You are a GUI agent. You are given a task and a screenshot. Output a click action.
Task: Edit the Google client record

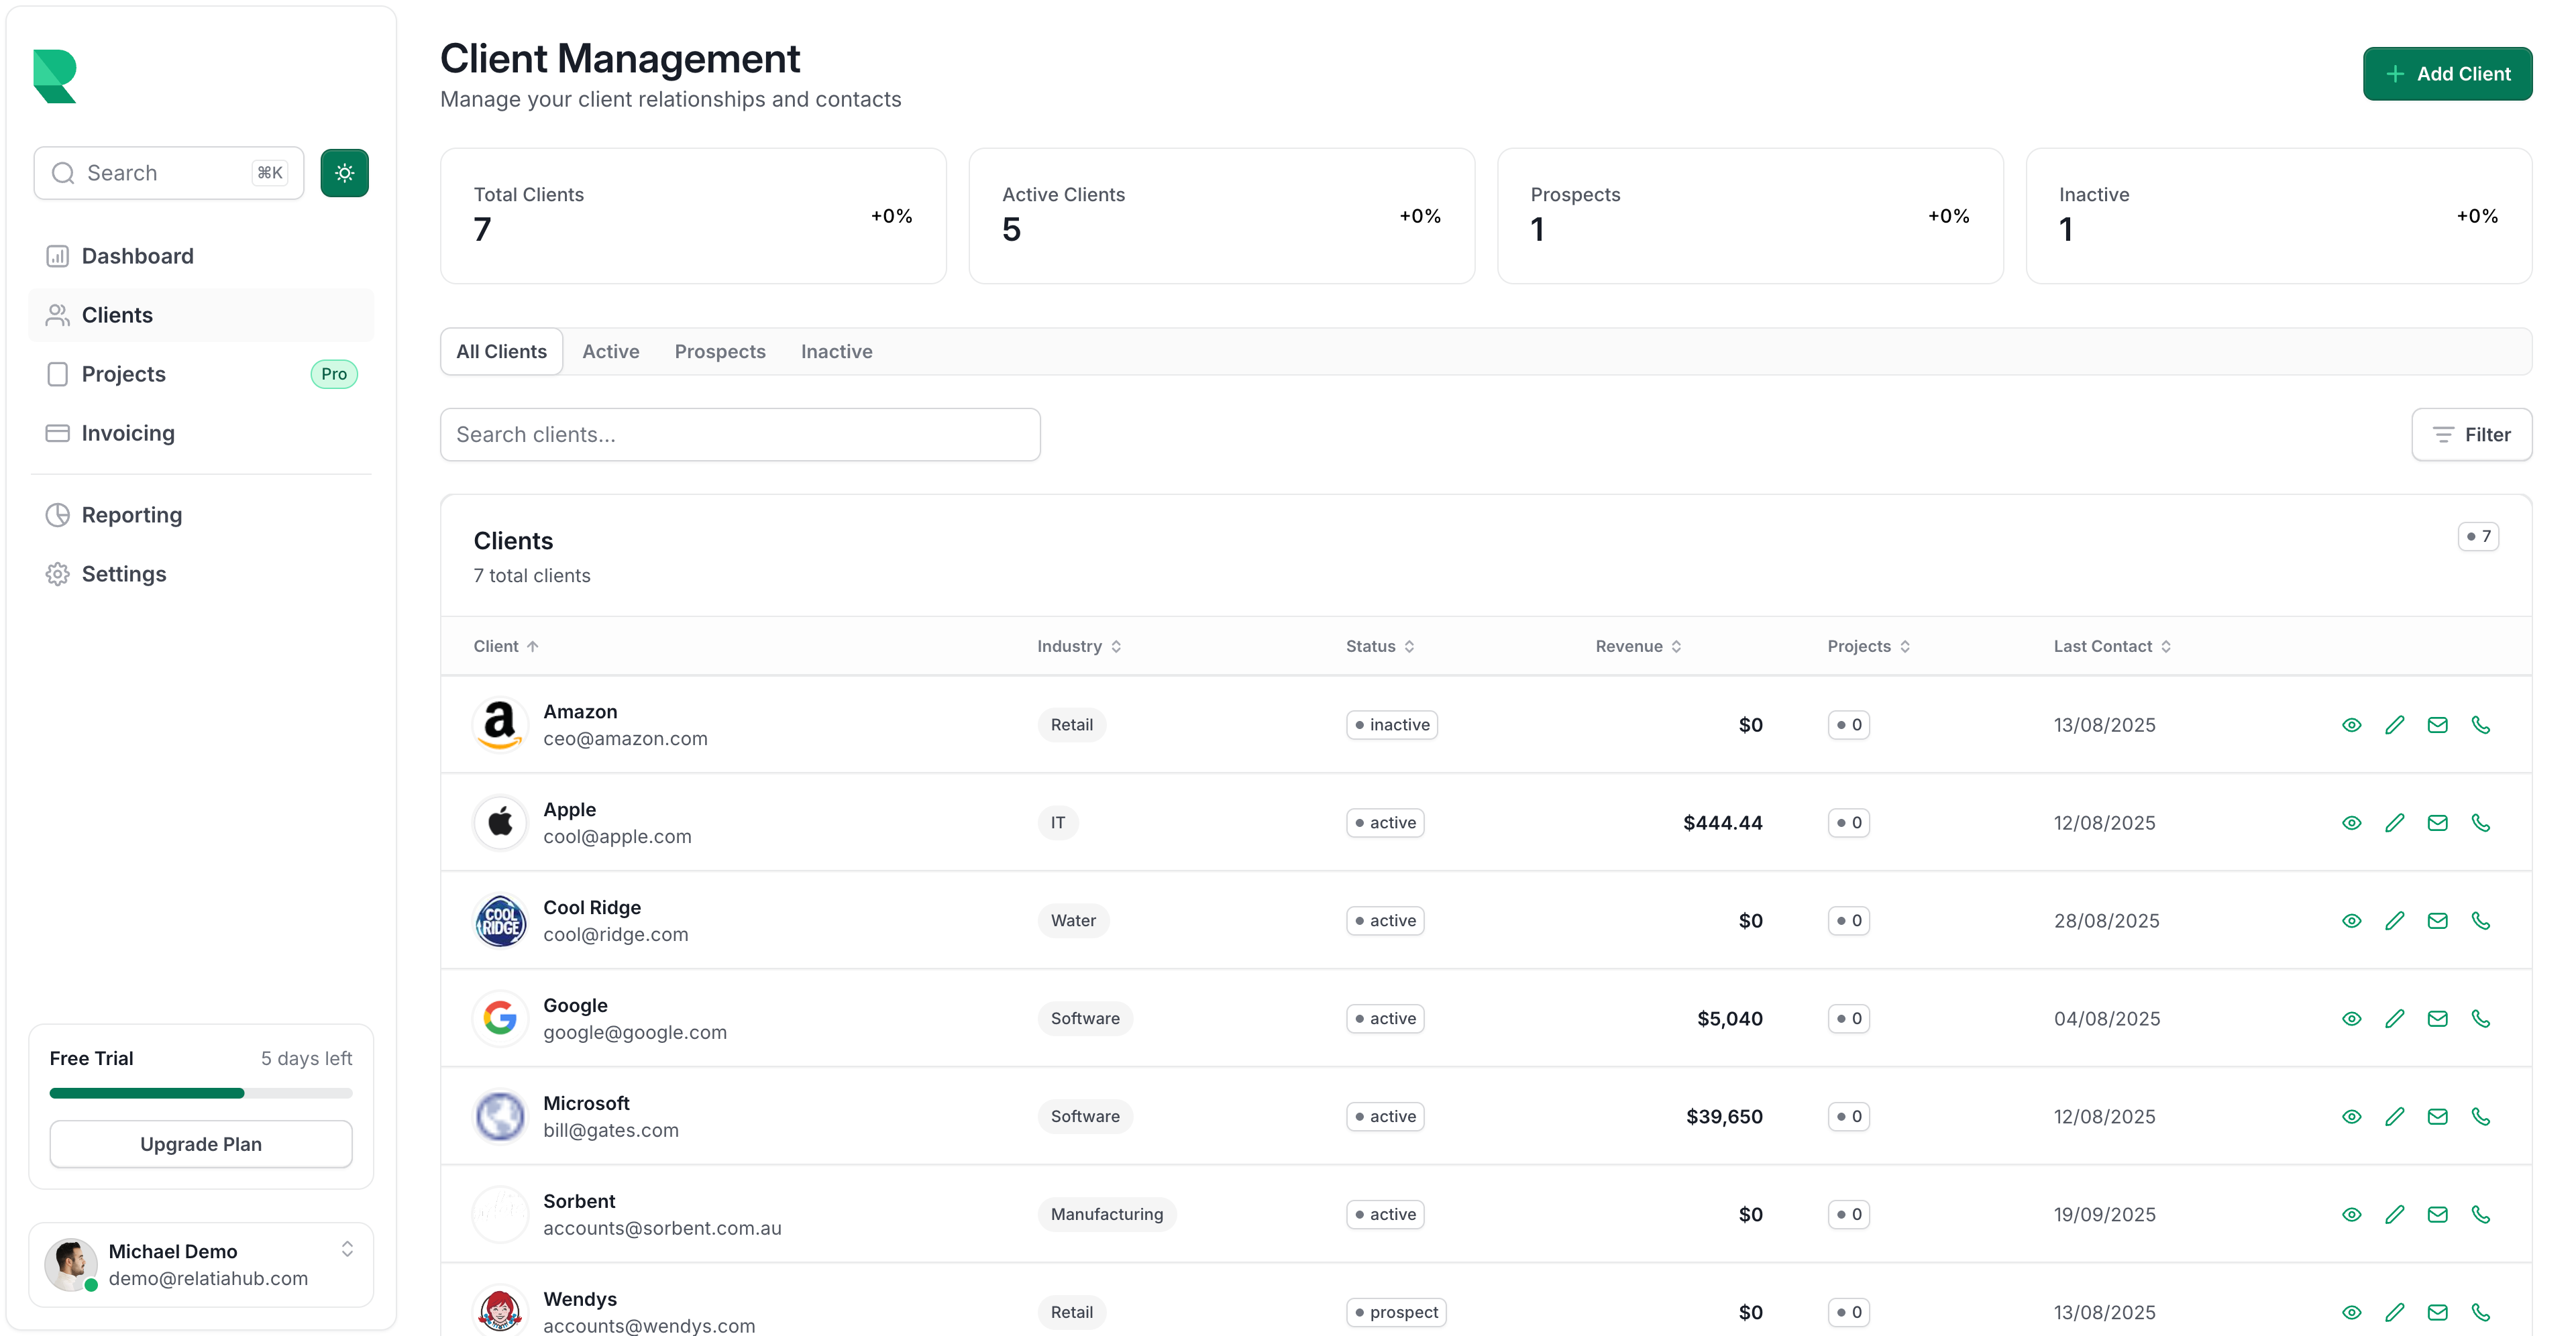pos(2395,1019)
